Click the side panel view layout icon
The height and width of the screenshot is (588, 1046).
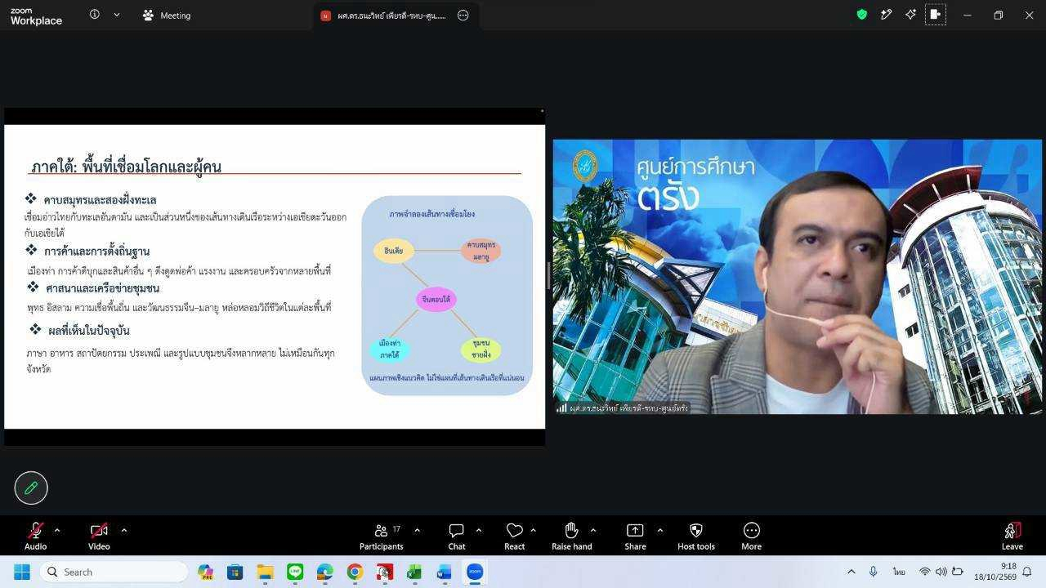(936, 15)
